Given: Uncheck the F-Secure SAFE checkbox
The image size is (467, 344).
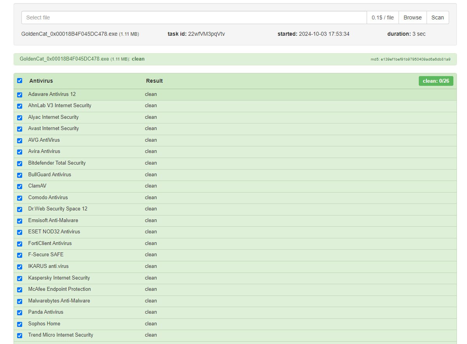Looking at the screenshot, I should [20, 255].
